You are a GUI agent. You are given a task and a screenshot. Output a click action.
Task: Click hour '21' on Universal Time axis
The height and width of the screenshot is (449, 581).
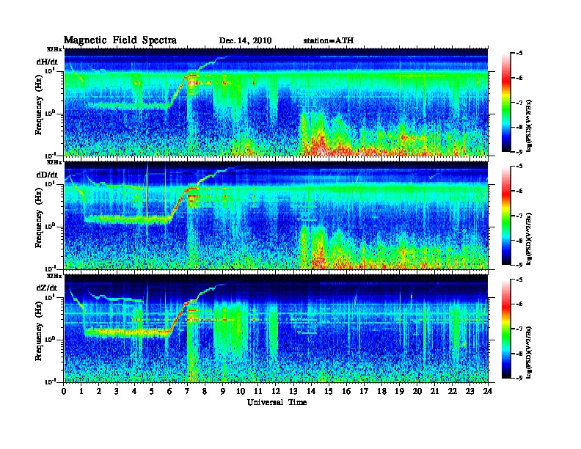pyautogui.click(x=434, y=391)
